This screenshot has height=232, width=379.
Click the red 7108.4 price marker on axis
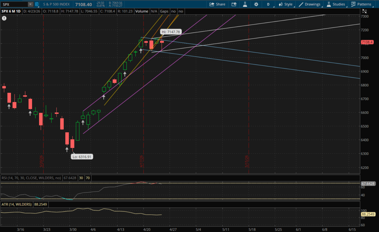[367, 42]
